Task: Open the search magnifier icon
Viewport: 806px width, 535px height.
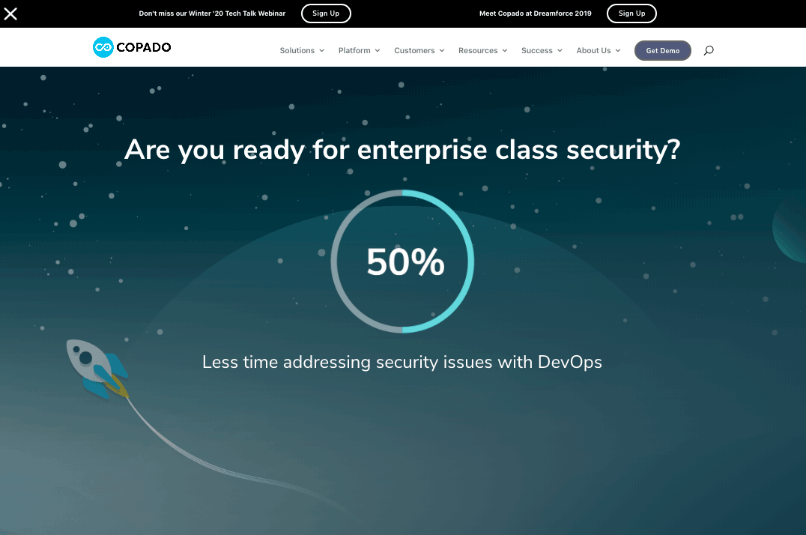Action: [x=709, y=51]
